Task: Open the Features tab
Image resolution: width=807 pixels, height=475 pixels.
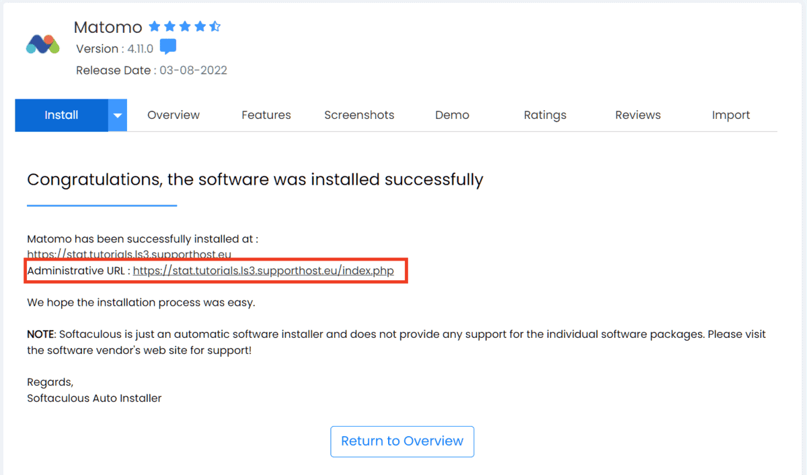Action: [266, 115]
